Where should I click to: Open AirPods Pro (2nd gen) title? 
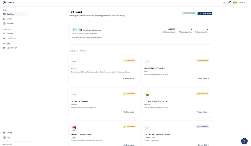click(79, 101)
